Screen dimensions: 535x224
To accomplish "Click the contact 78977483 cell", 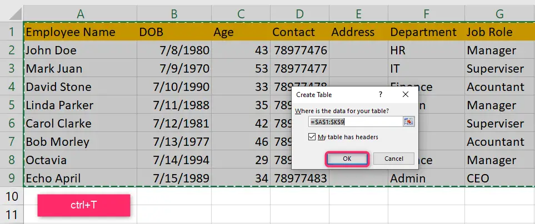I will [299, 178].
